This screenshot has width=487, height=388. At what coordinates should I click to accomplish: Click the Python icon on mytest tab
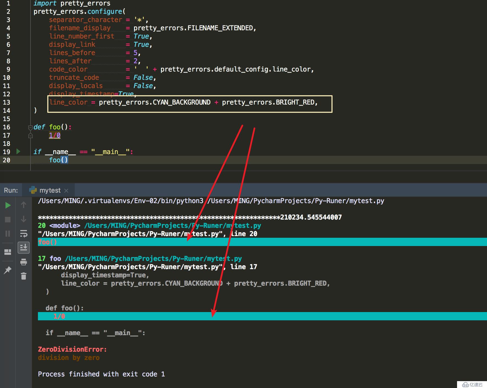(x=33, y=190)
